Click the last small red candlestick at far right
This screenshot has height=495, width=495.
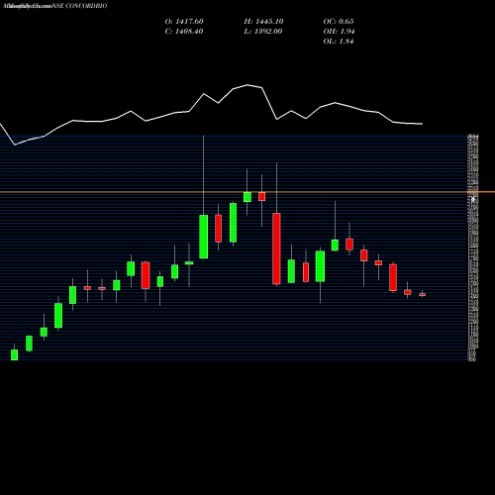click(422, 294)
